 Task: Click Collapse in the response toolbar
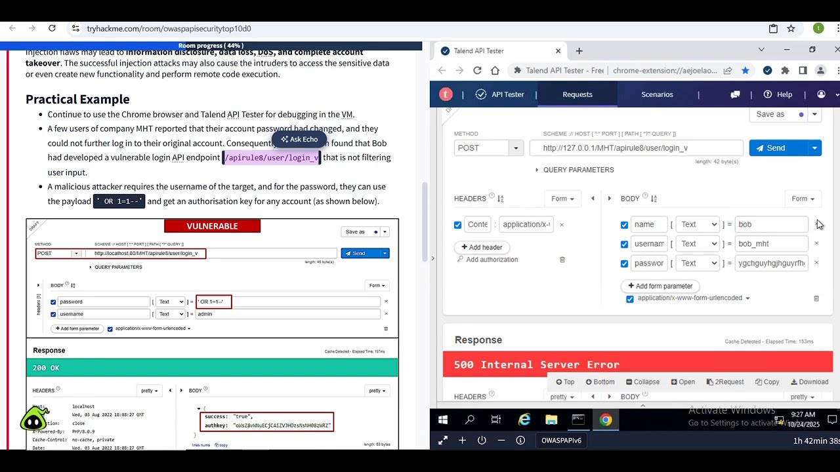point(642,382)
